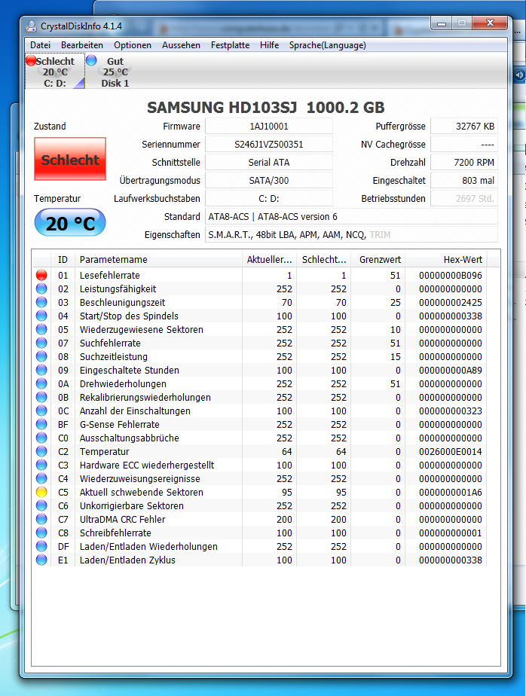526x696 pixels.
Task: Click blue orb next to Anzahl der Einschaltungen
Action: pyautogui.click(x=41, y=411)
